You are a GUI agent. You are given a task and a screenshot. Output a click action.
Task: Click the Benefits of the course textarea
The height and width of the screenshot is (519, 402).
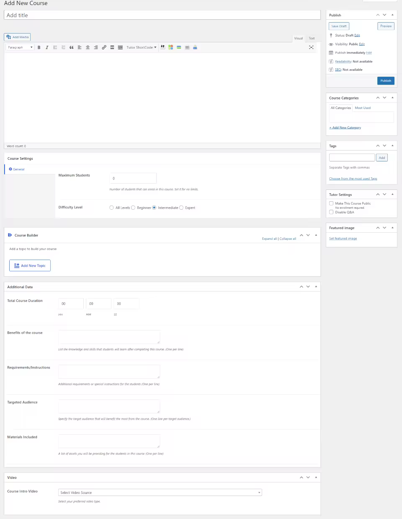109,337
